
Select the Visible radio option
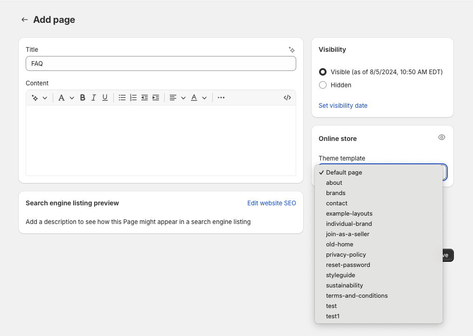323,72
